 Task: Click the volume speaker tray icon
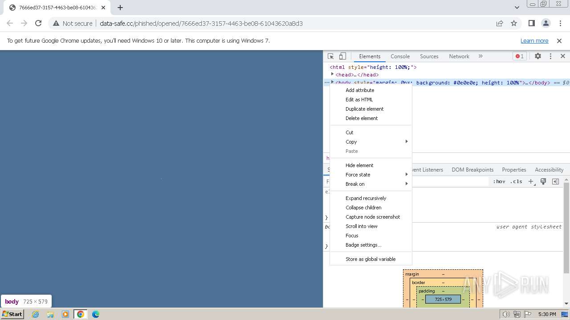coord(506,314)
